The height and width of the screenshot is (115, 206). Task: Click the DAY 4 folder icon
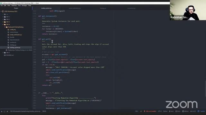[5, 25]
